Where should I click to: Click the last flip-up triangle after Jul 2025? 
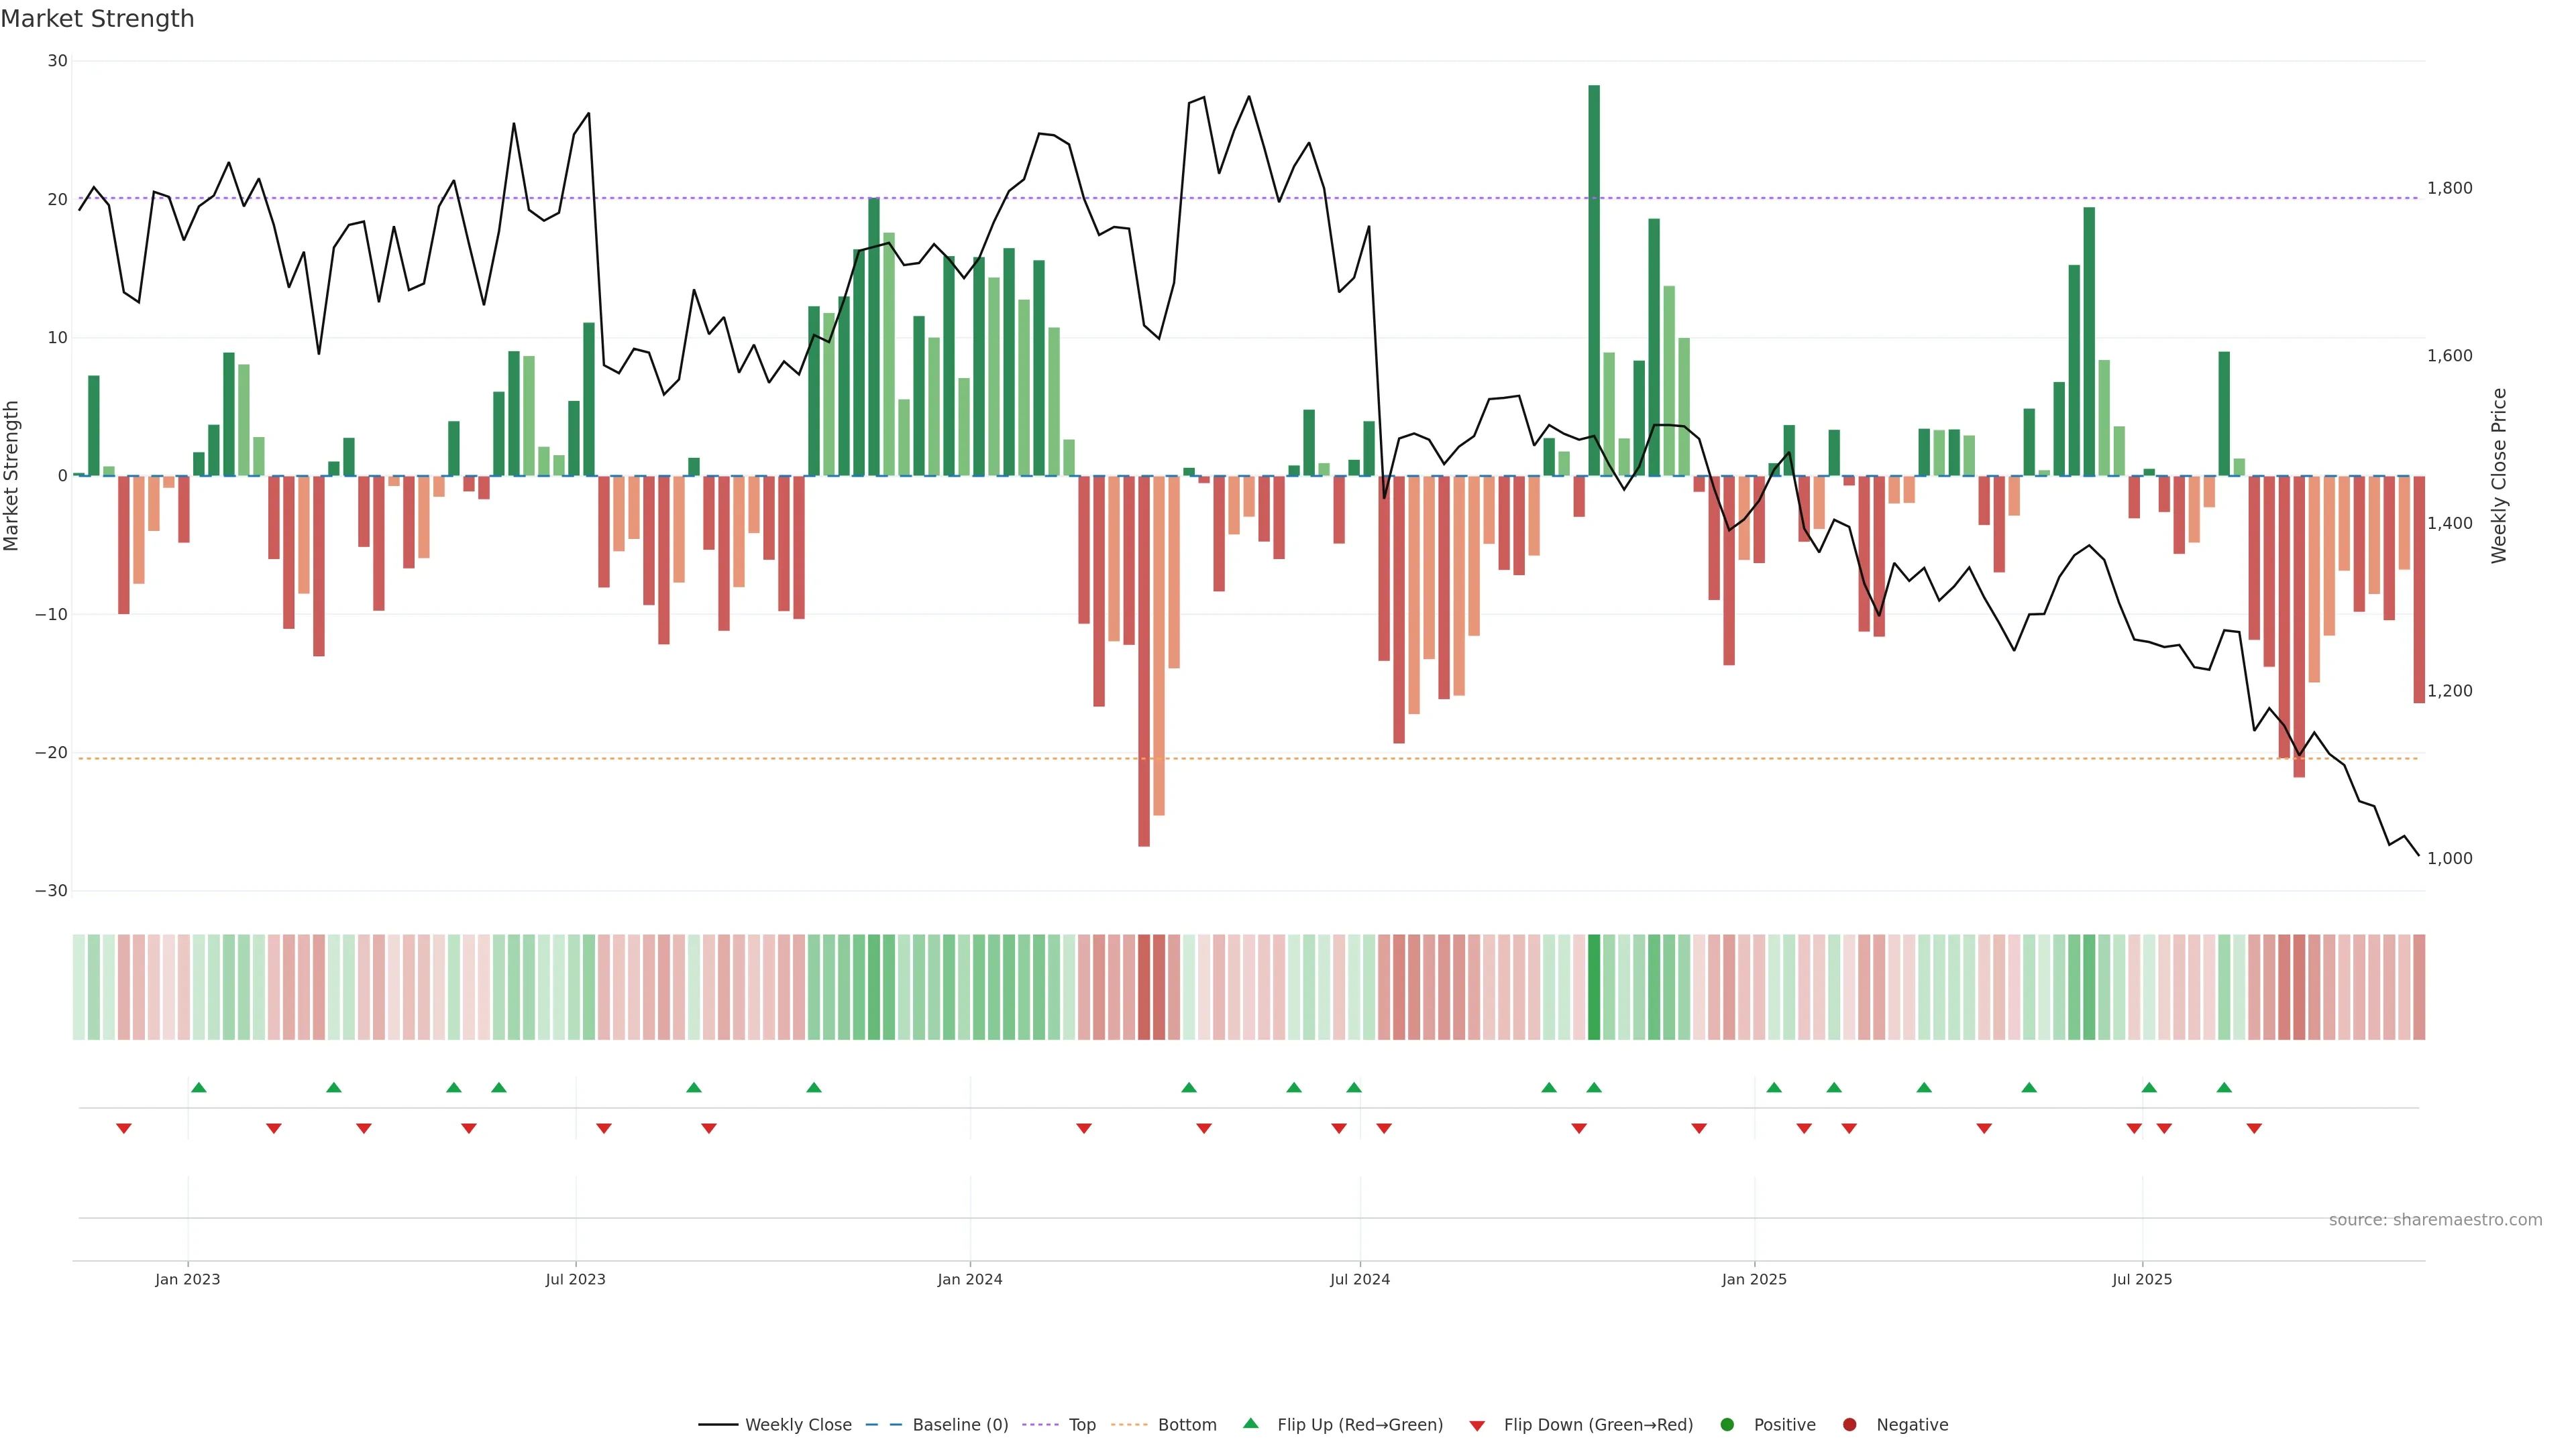[x=2224, y=1087]
